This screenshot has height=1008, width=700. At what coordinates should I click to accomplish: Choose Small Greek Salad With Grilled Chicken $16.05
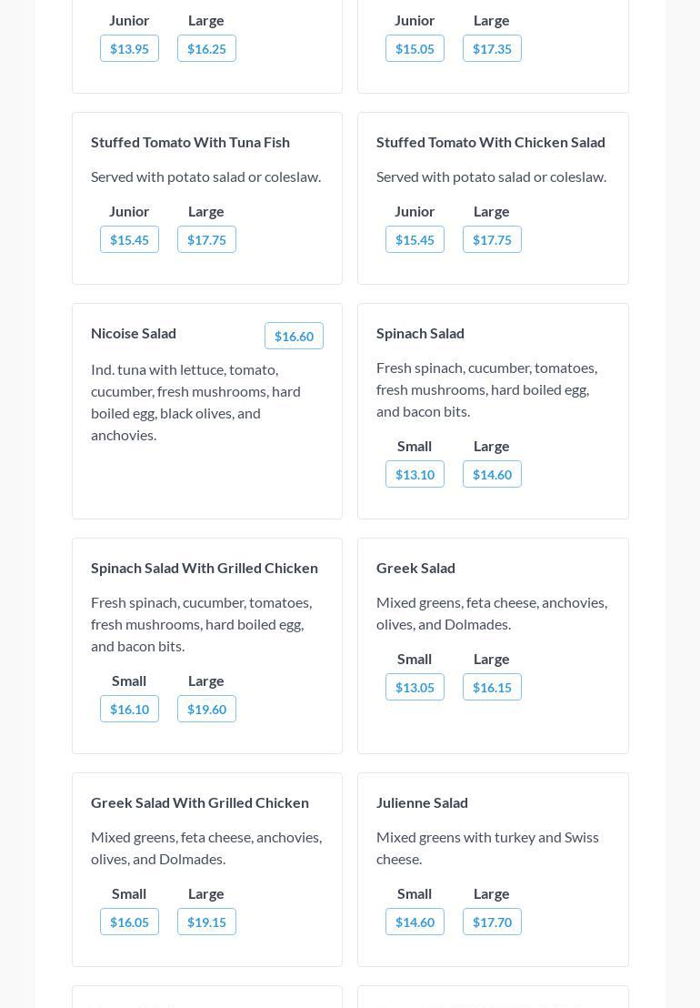[x=129, y=922]
